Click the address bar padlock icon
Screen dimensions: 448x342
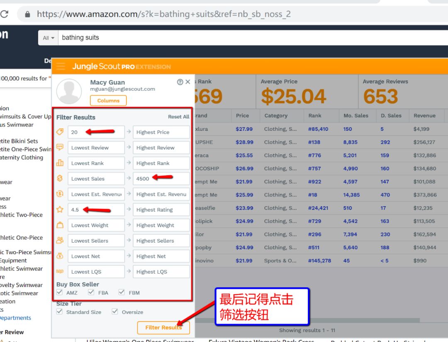coord(27,14)
